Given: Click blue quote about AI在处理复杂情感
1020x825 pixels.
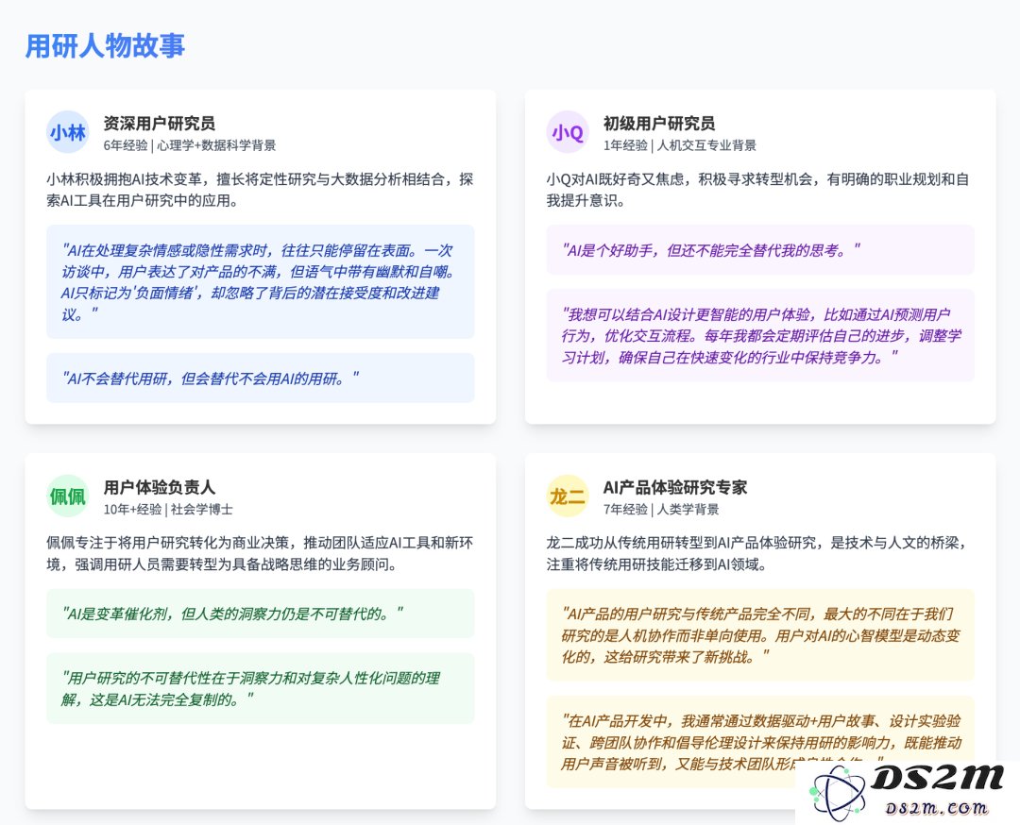Looking at the screenshot, I should (x=261, y=281).
